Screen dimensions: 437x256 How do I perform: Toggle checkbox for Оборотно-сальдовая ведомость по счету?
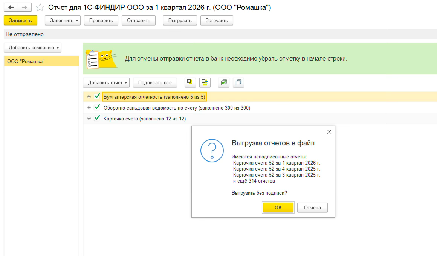point(97,107)
